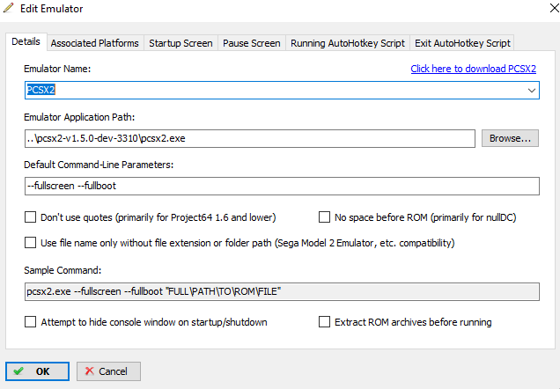
Task: Check Use file name only without extension
Action: tap(30, 243)
